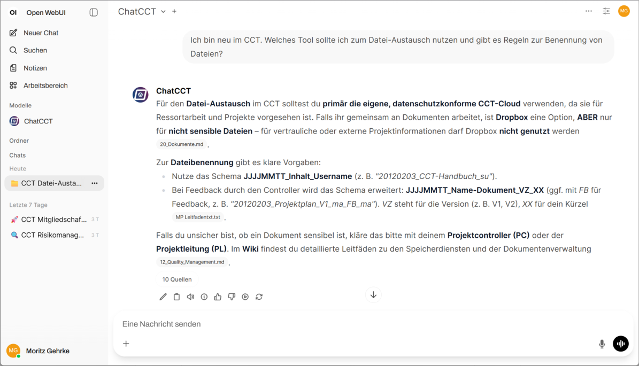Open Arbeitsbereich in the sidebar
Image resolution: width=639 pixels, height=366 pixels.
pyautogui.click(x=45, y=85)
